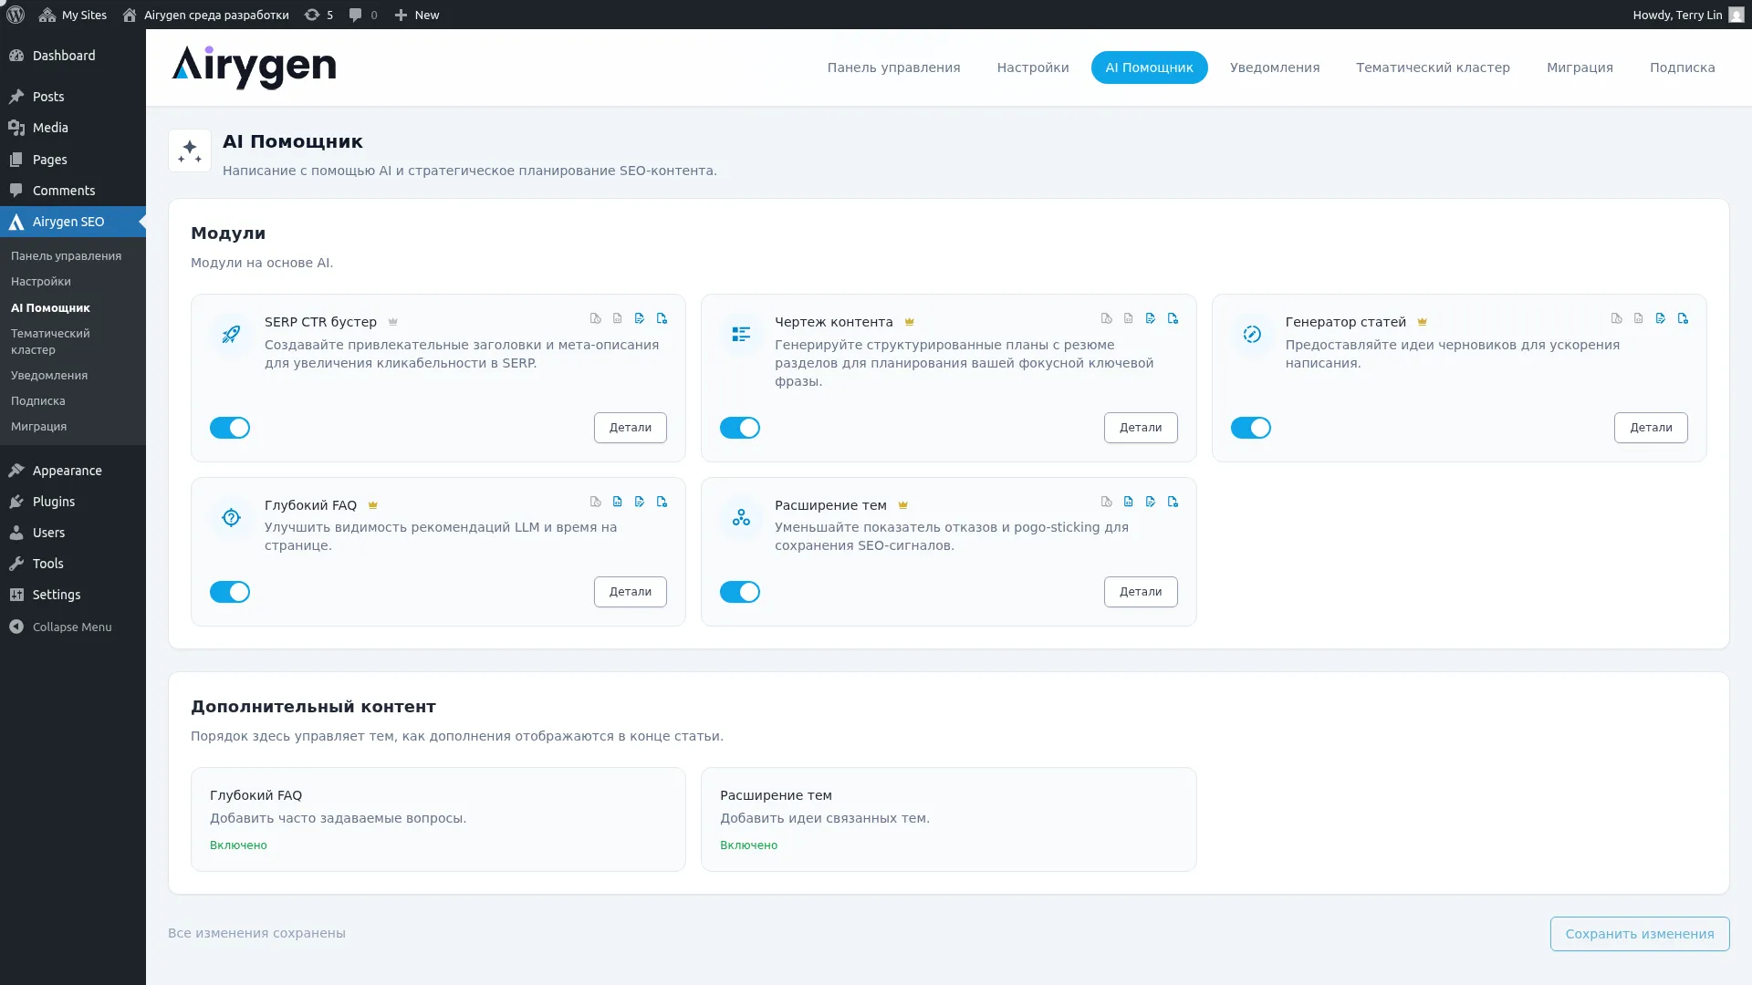
Task: Go to Dashboard in the sidebar
Action: point(73,56)
